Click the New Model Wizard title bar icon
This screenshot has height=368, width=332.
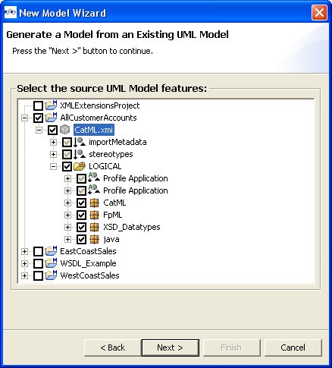(x=11, y=13)
